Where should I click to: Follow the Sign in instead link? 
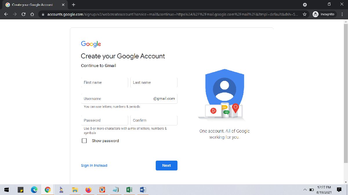[x=94, y=166]
